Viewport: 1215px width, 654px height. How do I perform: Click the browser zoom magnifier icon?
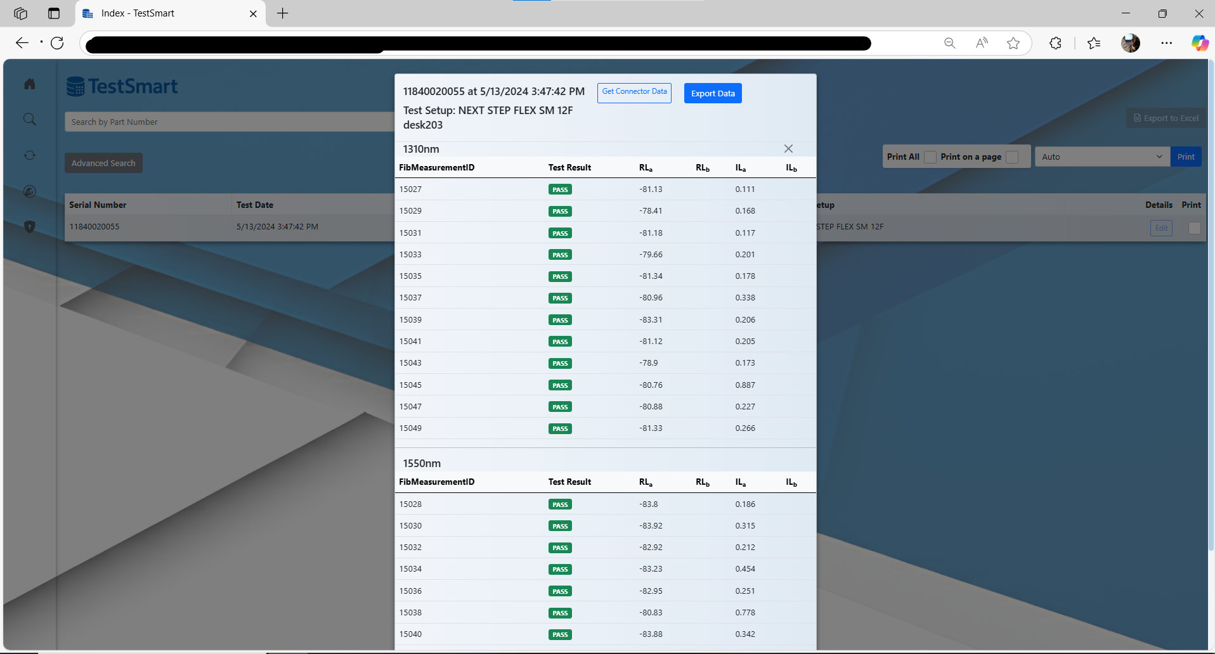[949, 43]
